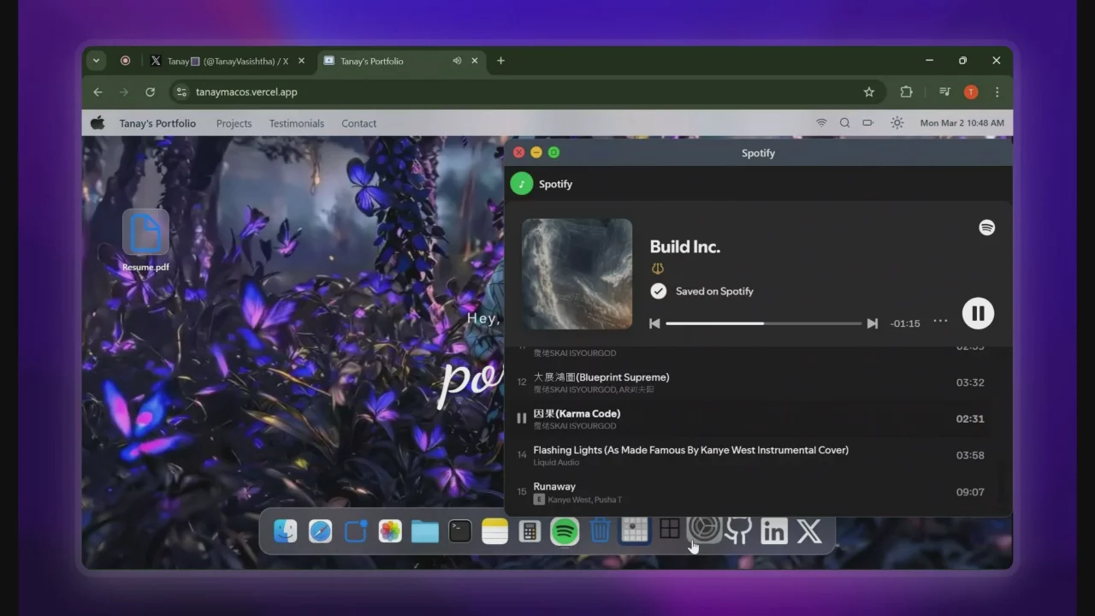This screenshot has height=616, width=1095.
Task: Open a new browser tab
Action: coord(501,61)
